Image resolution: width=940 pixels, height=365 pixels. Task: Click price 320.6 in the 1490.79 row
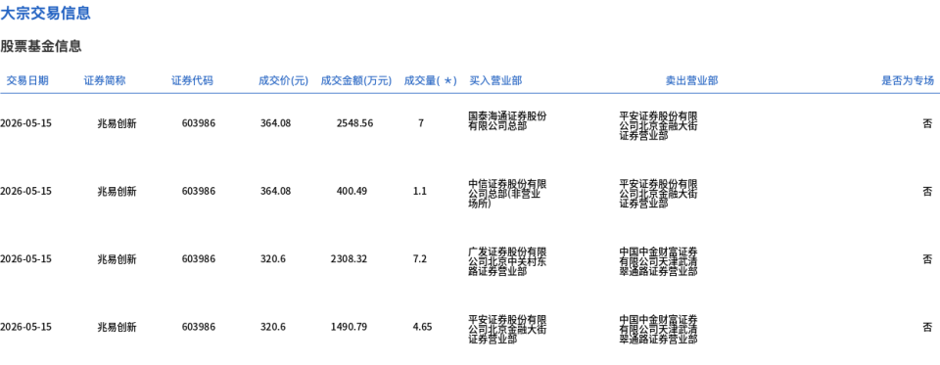click(x=273, y=327)
